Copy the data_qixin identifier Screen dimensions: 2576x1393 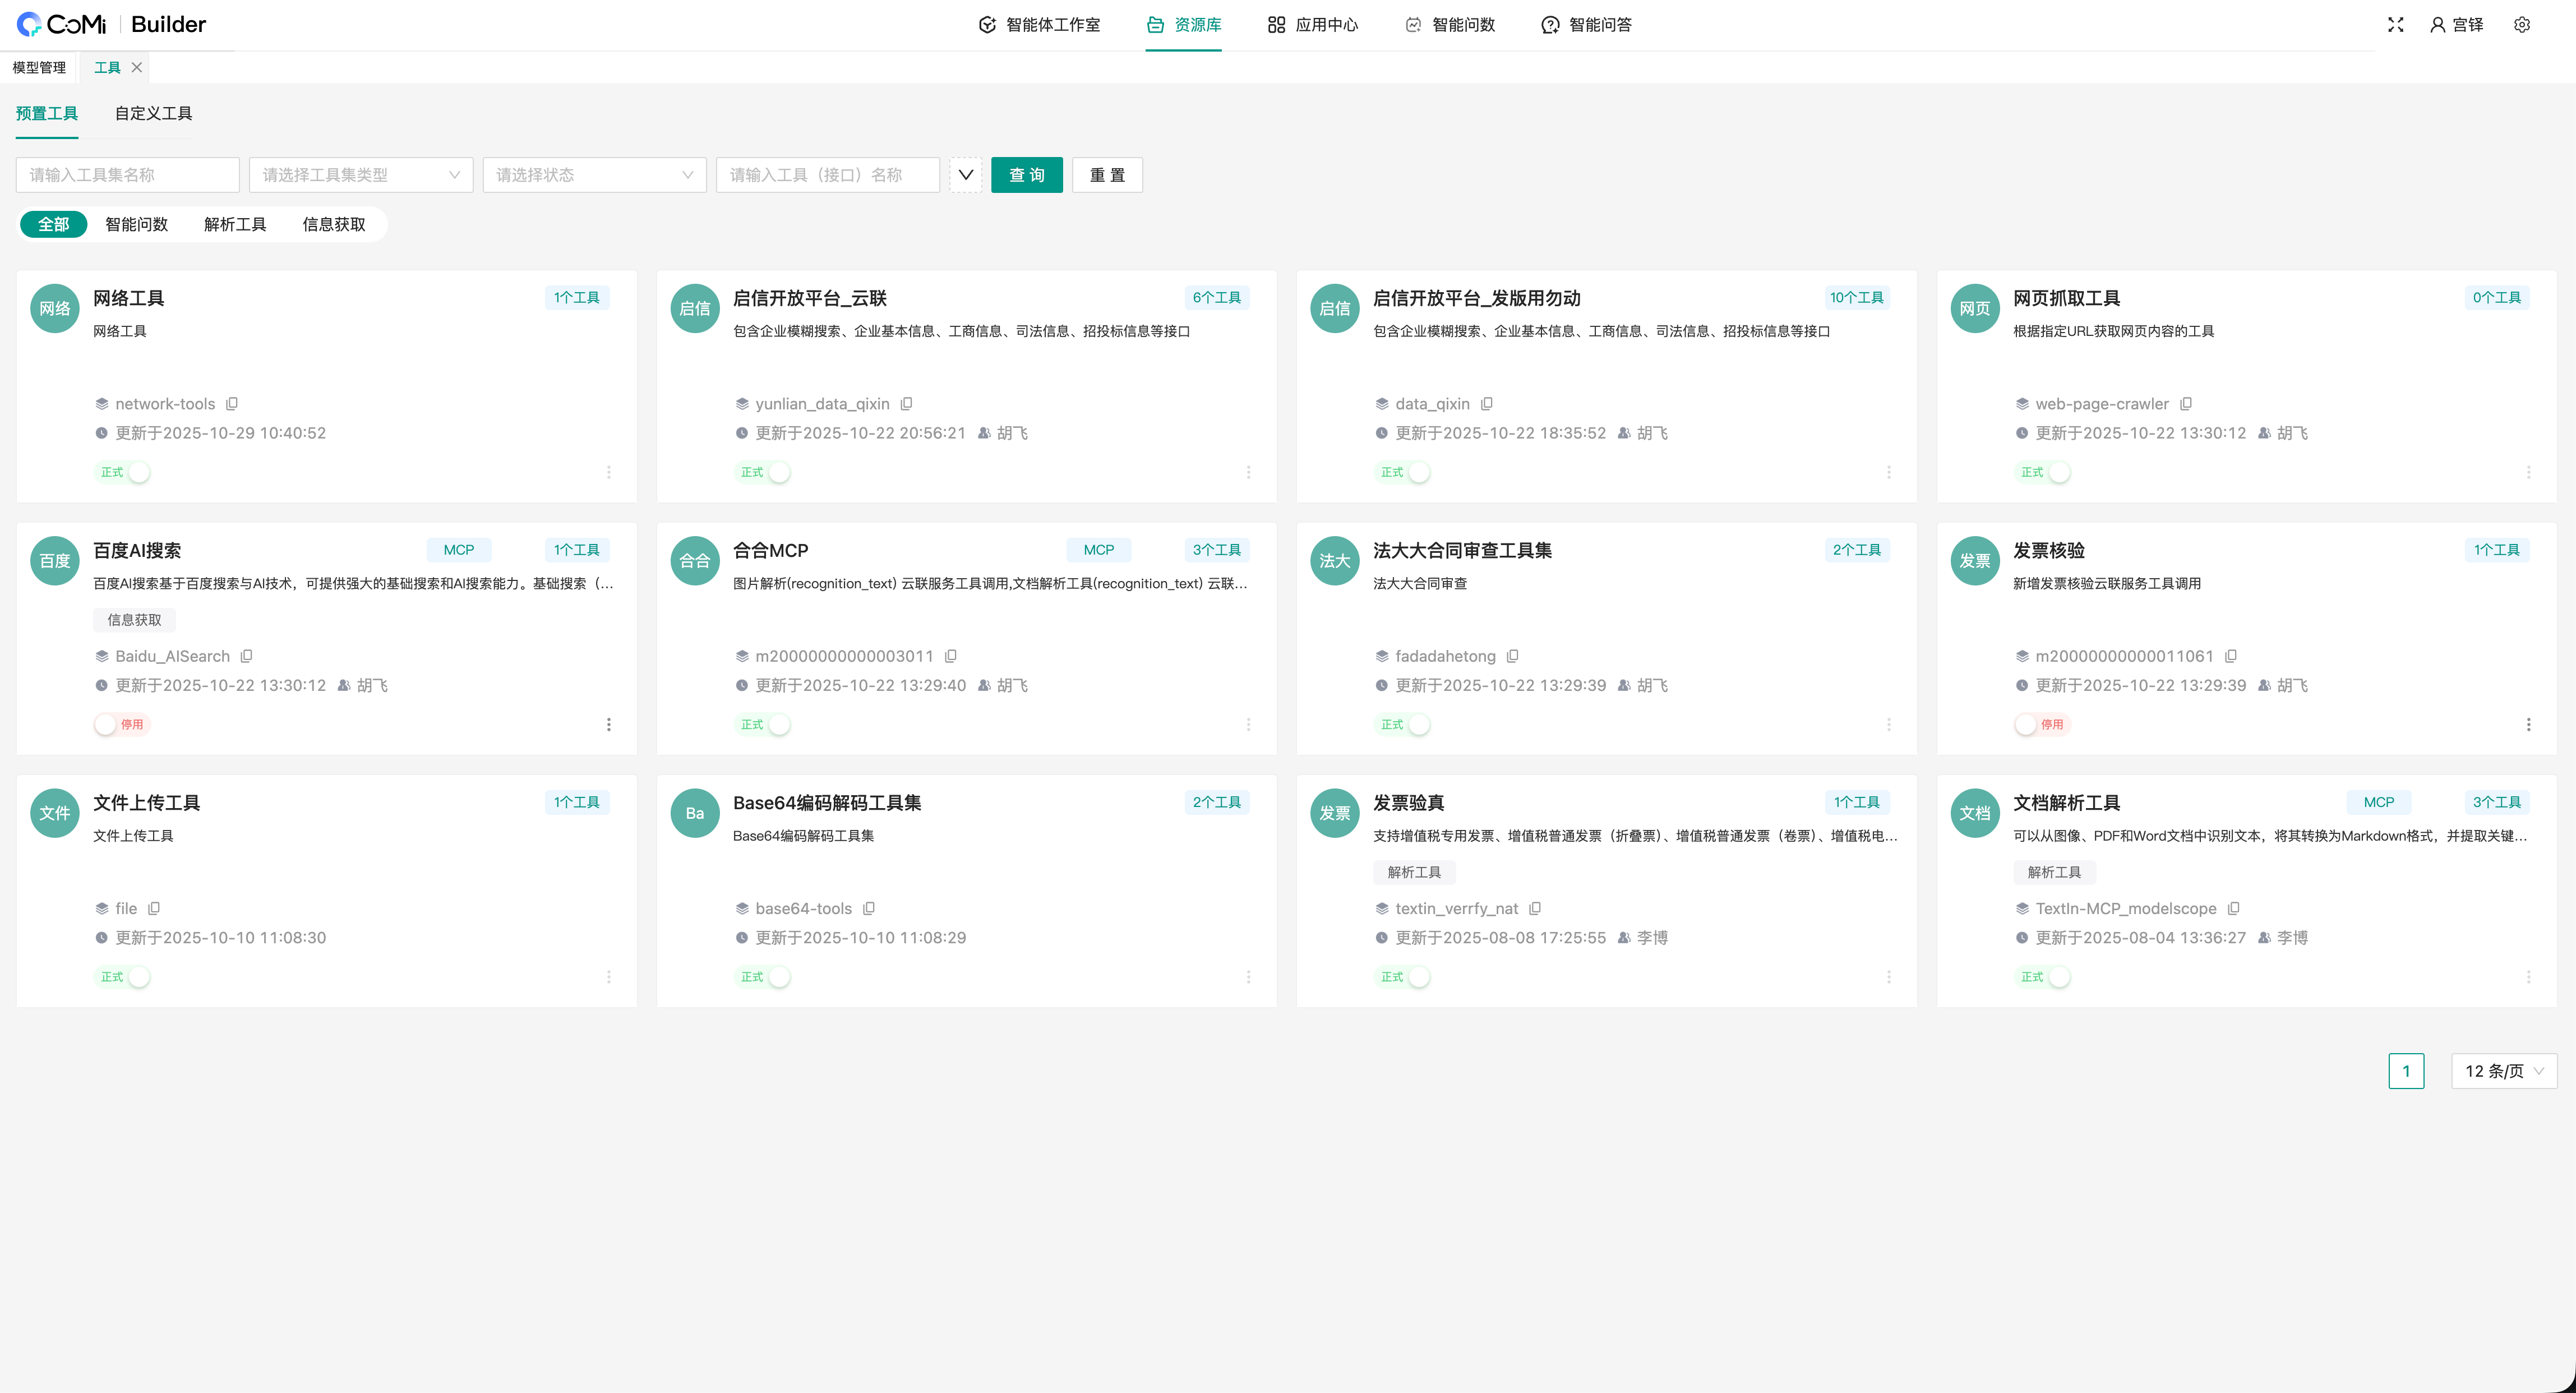(1487, 404)
